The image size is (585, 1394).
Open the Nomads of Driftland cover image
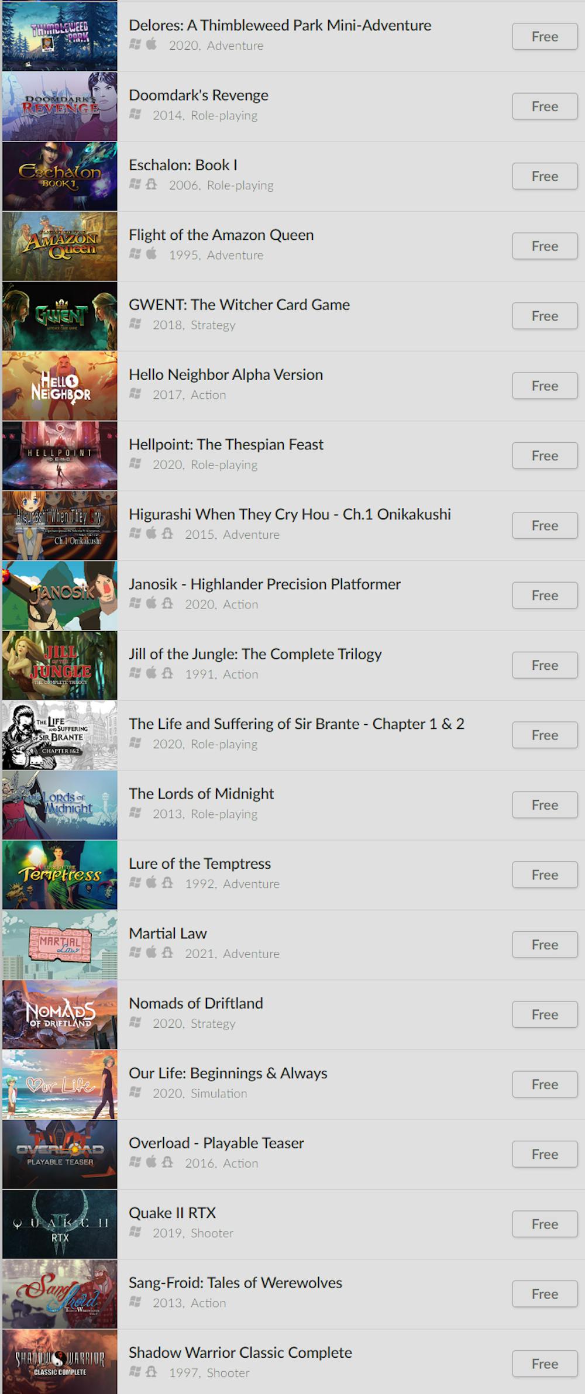click(x=60, y=1014)
